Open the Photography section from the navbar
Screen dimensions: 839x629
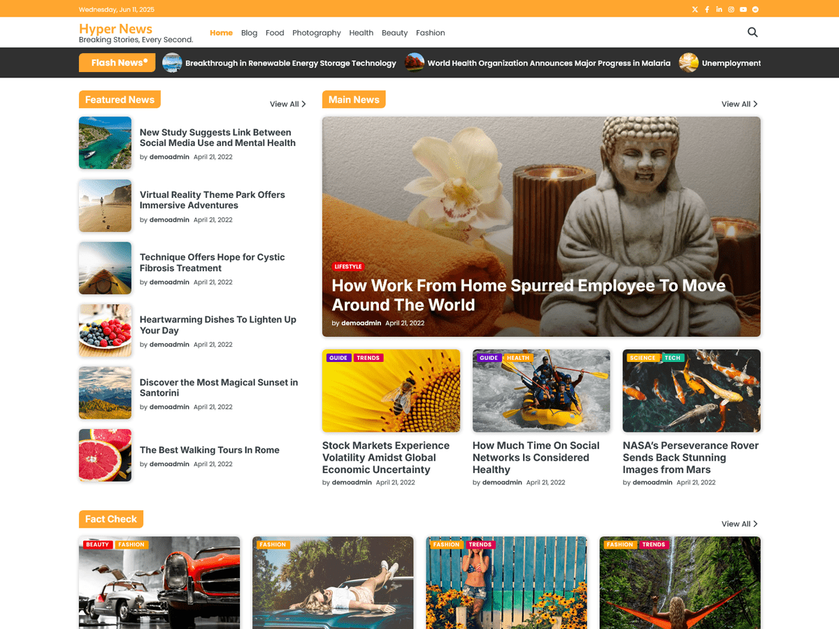pyautogui.click(x=316, y=32)
